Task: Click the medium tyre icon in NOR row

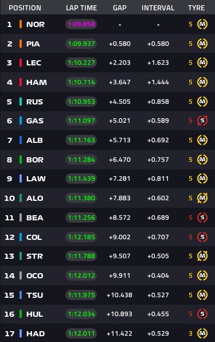Action: click(x=202, y=24)
